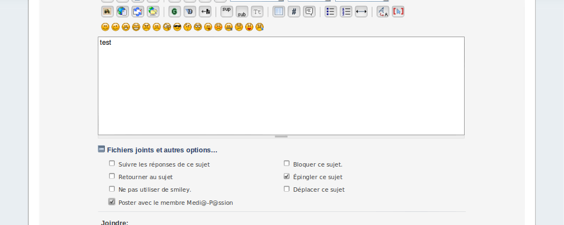
Task: Apply subscript formatting
Action: tap(242, 11)
